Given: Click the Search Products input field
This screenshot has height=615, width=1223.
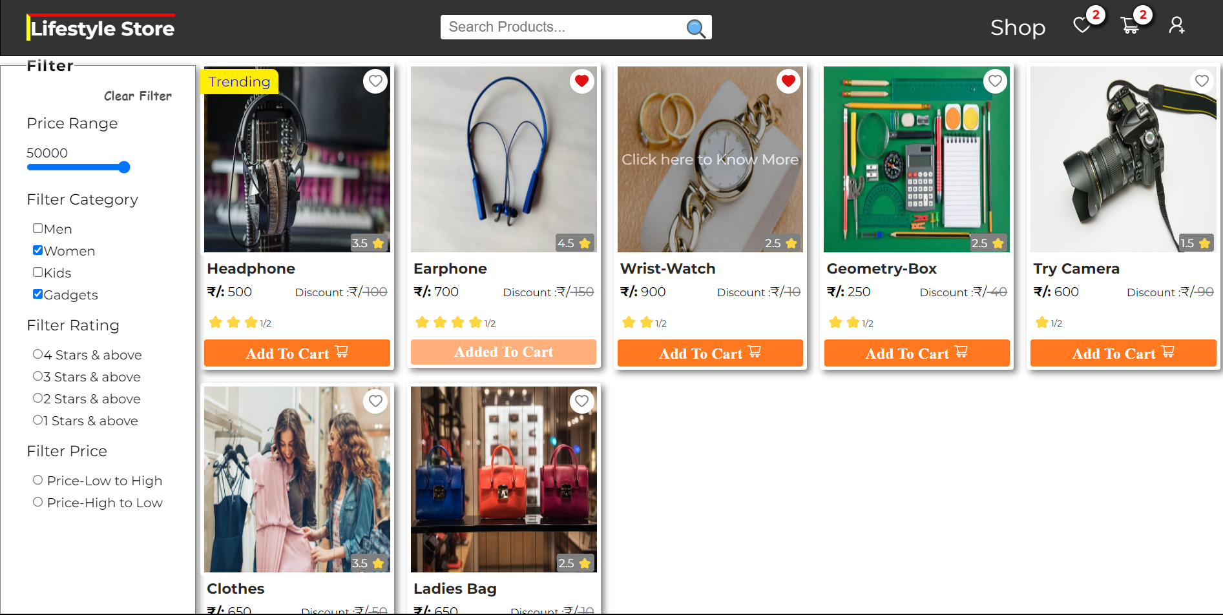Looking at the screenshot, I should tap(562, 27).
